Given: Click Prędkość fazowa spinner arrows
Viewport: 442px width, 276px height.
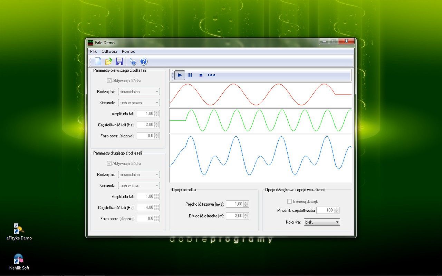Looking at the screenshot, I should [x=246, y=204].
